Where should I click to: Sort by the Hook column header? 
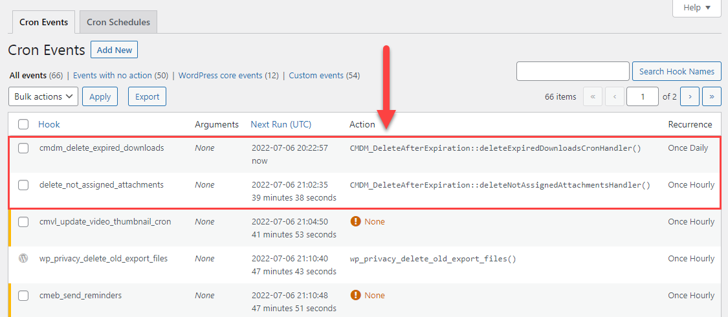(49, 124)
